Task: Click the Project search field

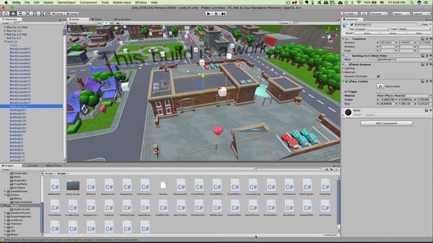Action: (289, 169)
